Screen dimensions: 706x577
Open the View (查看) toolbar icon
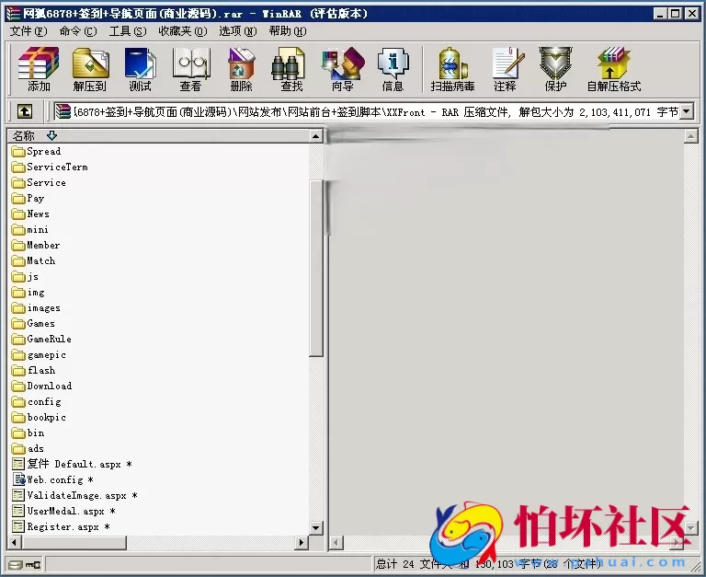click(x=191, y=68)
